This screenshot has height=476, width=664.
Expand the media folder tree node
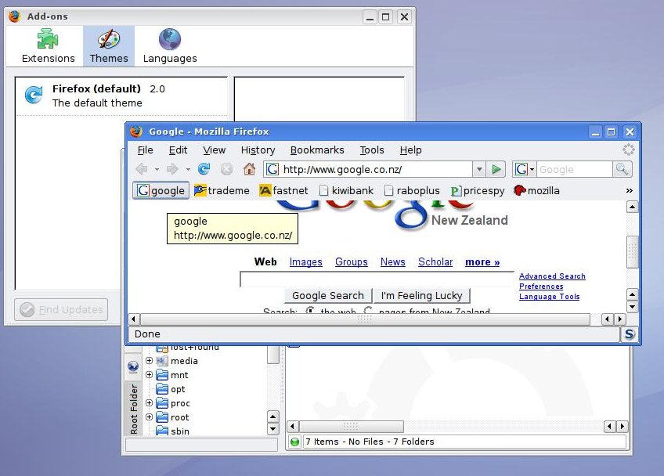coord(149,361)
